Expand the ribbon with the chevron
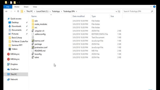Image resolution: width=160 pixels, height=90 pixels. (x=151, y=7)
